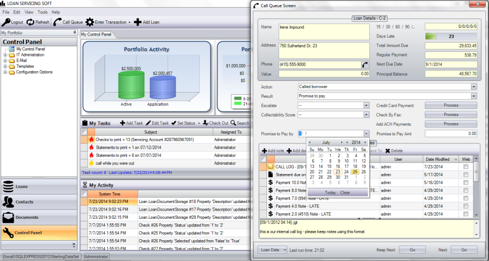The width and height of the screenshot is (489, 261).
Task: Click the Logout key icon
Action: (x=6, y=22)
